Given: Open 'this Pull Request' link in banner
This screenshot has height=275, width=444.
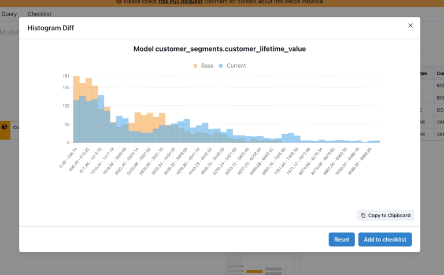Looking at the screenshot, I should click(x=180, y=2).
